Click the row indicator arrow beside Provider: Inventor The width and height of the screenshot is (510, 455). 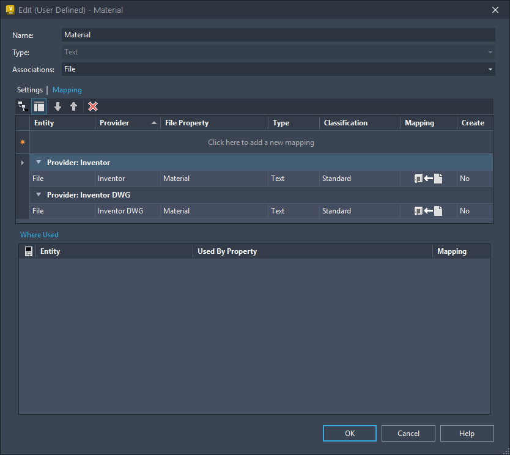tap(23, 163)
